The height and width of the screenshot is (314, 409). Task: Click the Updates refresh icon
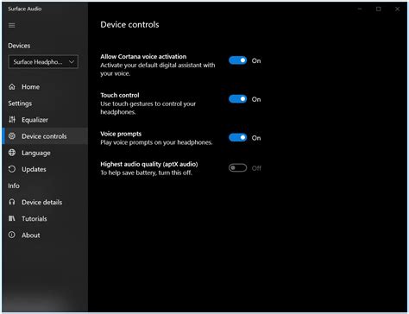tap(12, 169)
